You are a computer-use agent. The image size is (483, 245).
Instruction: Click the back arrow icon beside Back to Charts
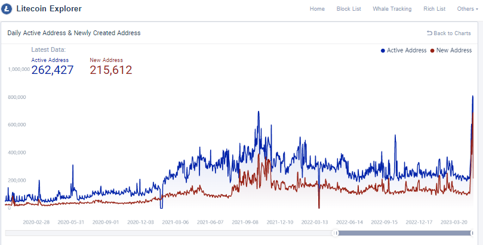tap(429, 33)
